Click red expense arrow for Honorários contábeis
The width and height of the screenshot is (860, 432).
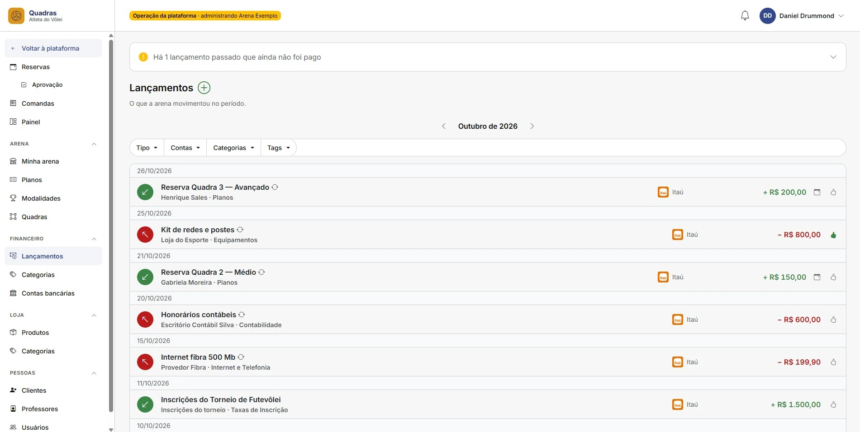click(145, 319)
